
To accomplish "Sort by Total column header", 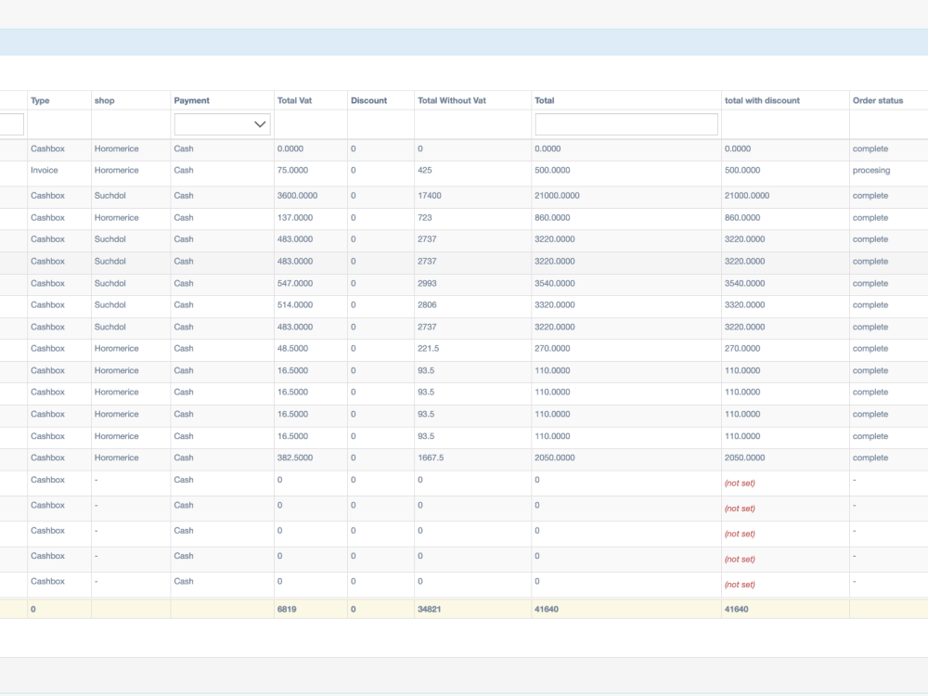I will coord(545,100).
